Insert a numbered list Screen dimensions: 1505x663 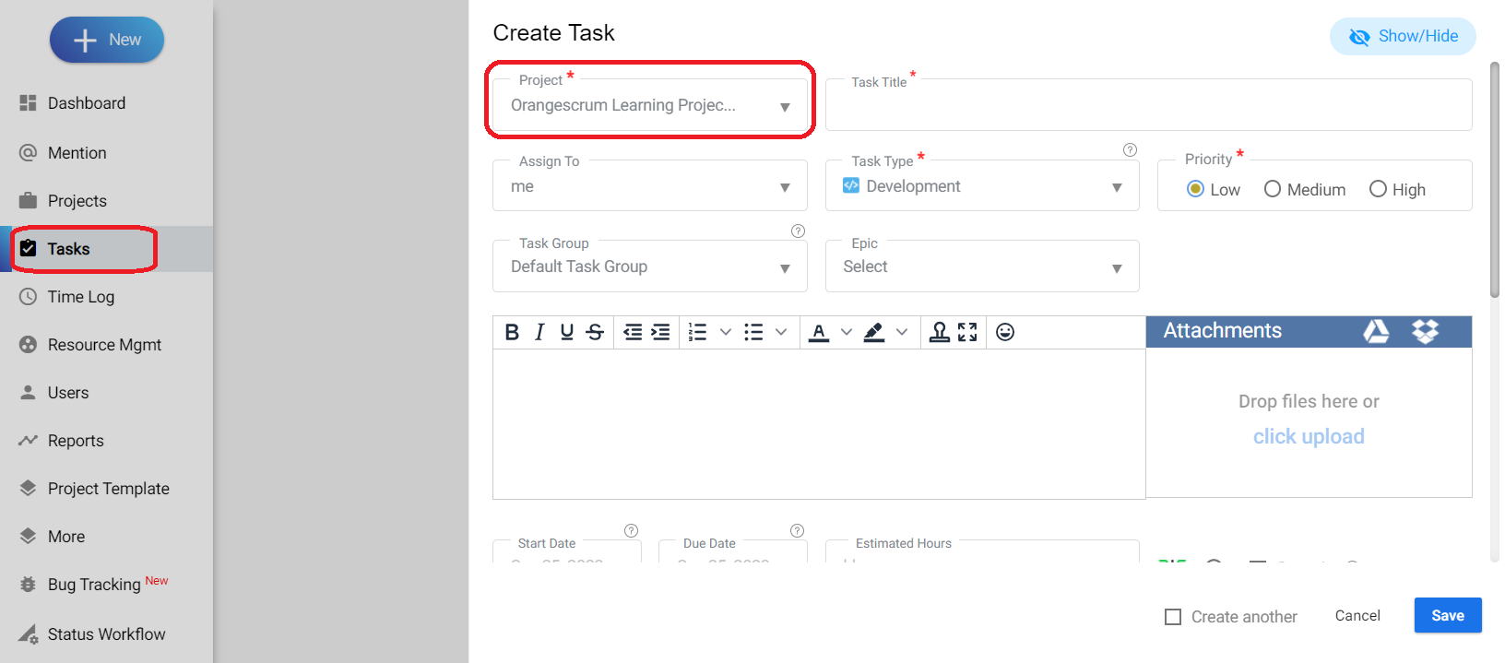click(698, 332)
